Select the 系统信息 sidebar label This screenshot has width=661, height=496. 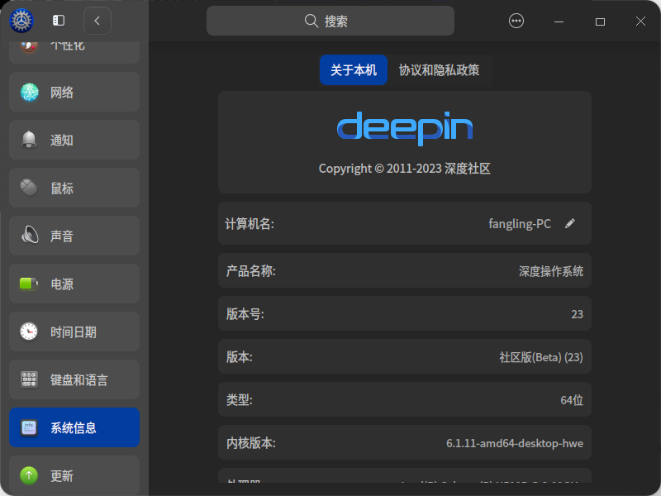74,428
